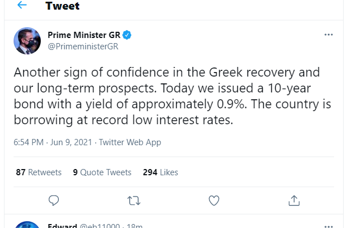Viewport: 355px width, 228px height.
Task: Click the reply speech bubble icon
Action: point(54,200)
